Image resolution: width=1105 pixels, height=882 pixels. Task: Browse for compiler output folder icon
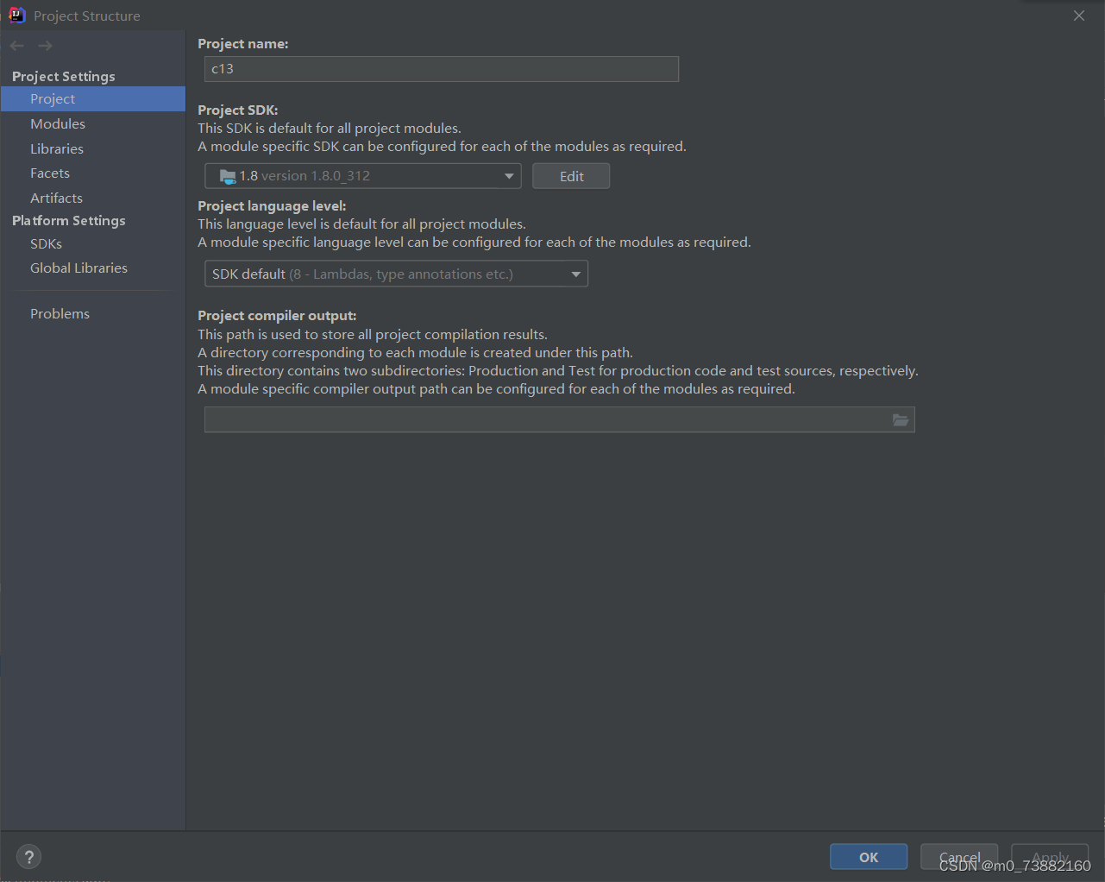coord(900,420)
